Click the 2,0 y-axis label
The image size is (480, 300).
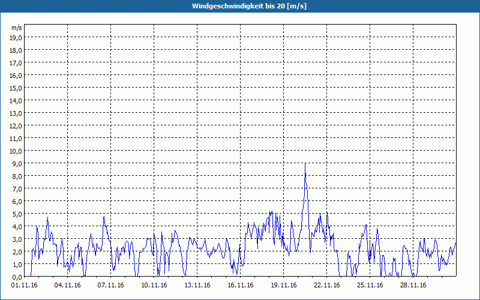[17, 252]
